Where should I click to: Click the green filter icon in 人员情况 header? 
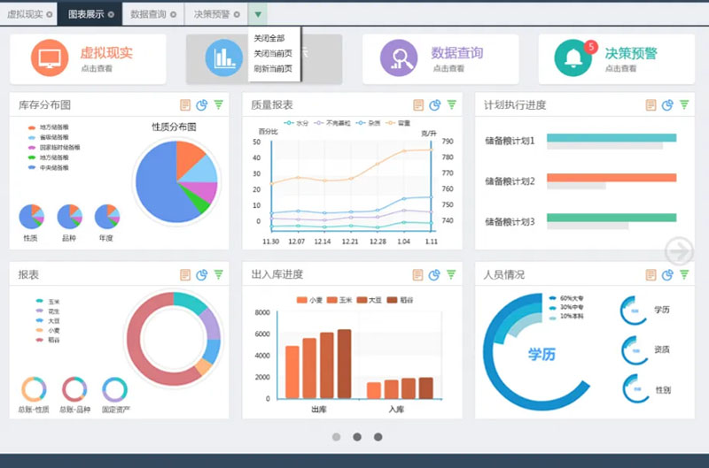coord(684,275)
